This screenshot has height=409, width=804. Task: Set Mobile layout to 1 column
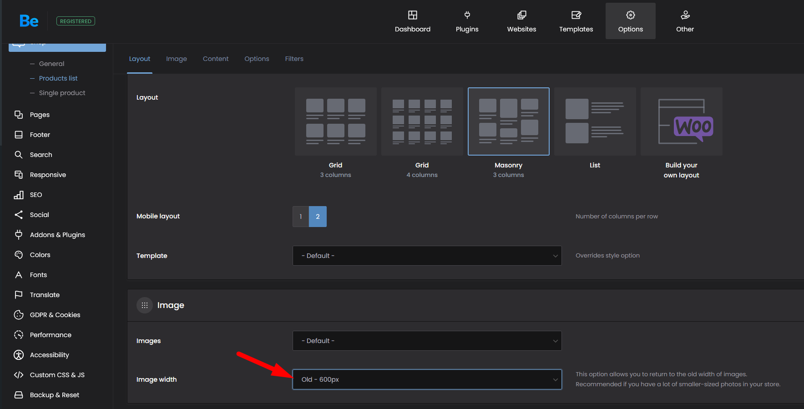pyautogui.click(x=301, y=217)
